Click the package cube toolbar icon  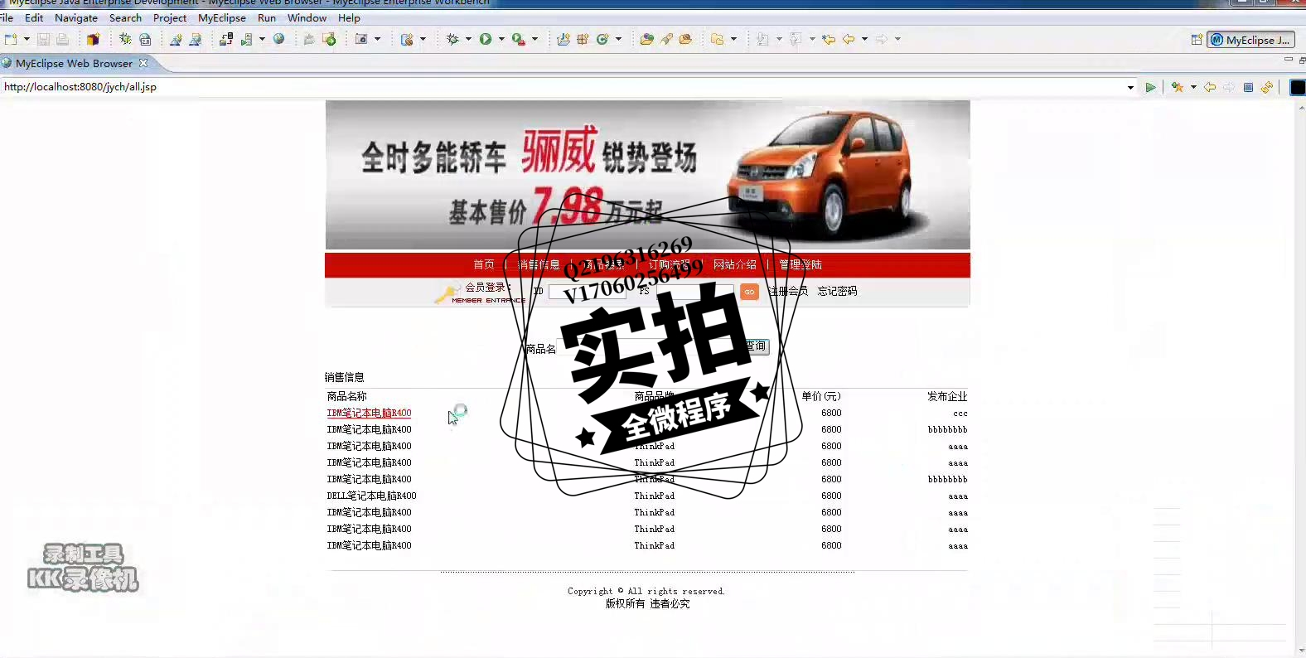coord(93,39)
